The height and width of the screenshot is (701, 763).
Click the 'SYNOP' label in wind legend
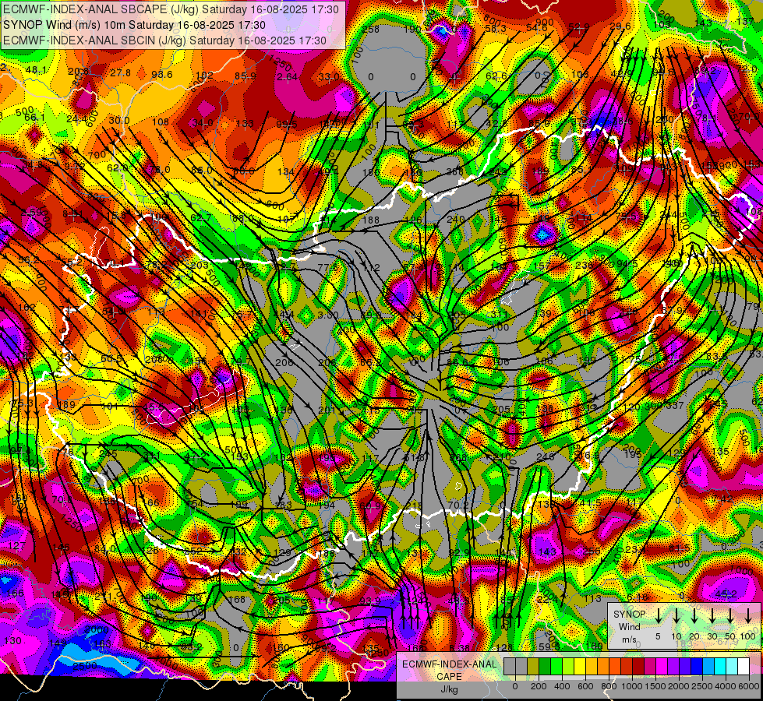629,614
